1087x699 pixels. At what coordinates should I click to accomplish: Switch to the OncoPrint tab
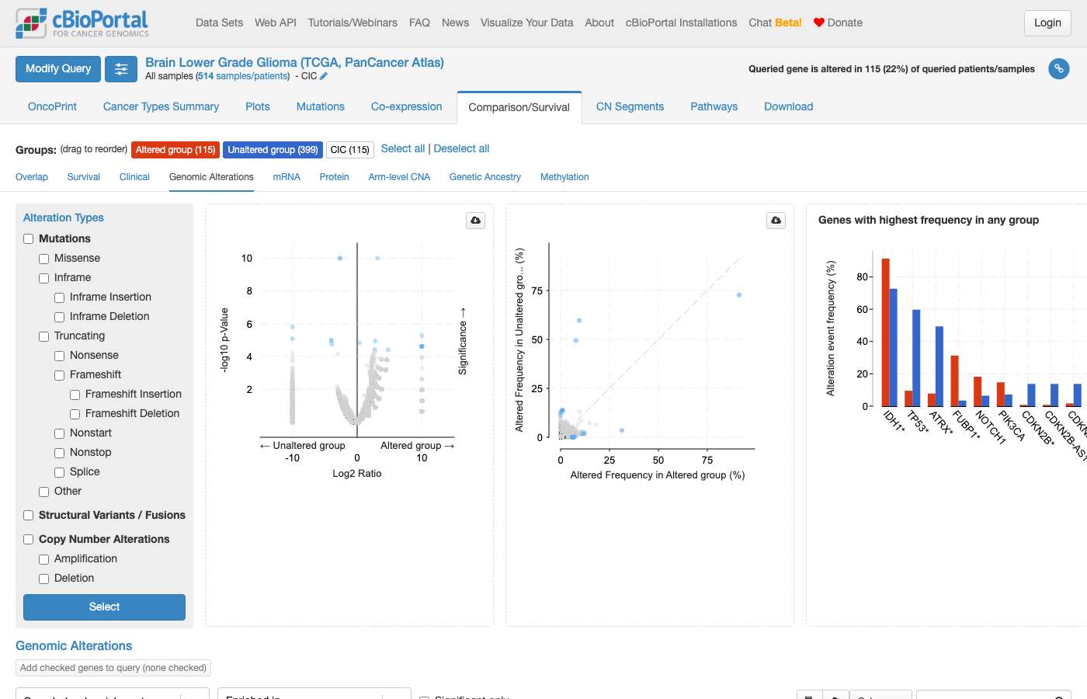pos(52,106)
